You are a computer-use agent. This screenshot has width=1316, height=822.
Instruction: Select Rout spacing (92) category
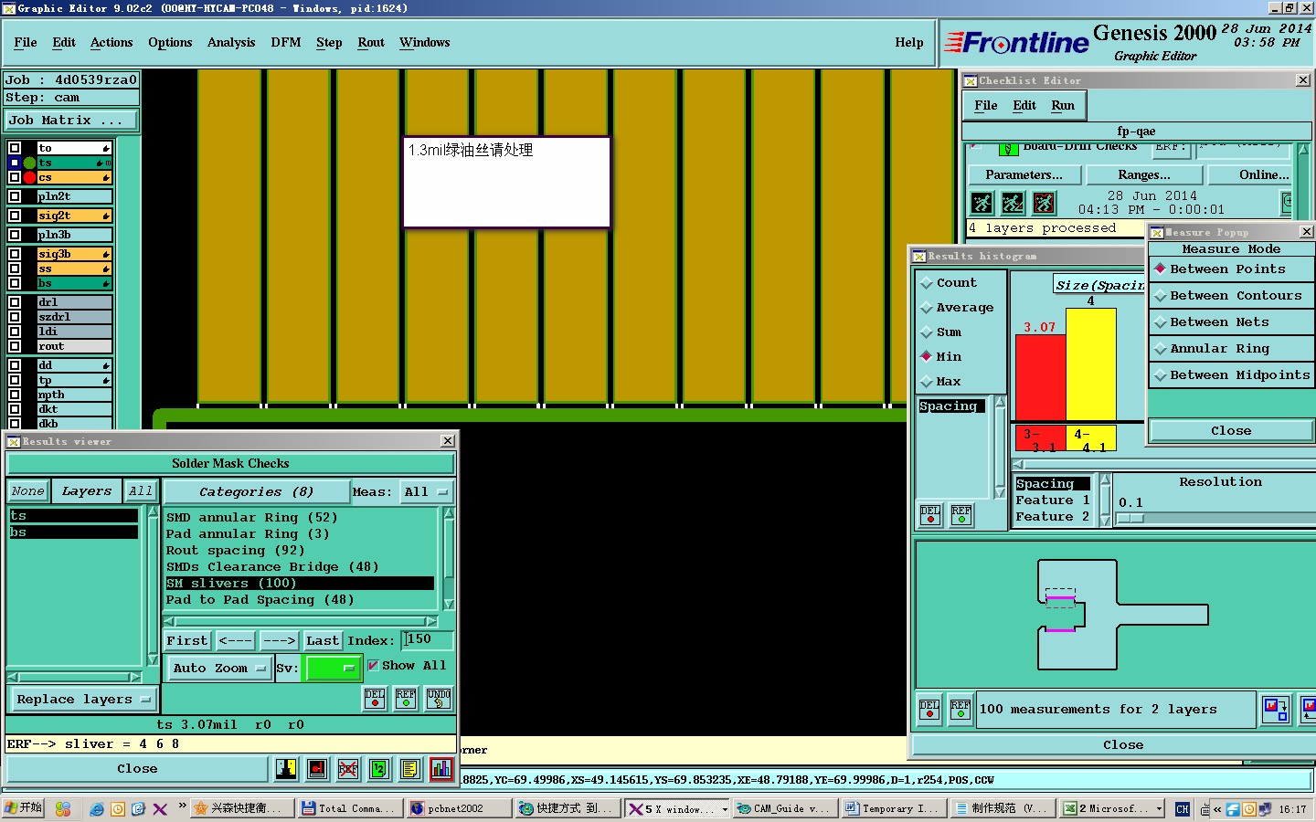click(x=300, y=551)
